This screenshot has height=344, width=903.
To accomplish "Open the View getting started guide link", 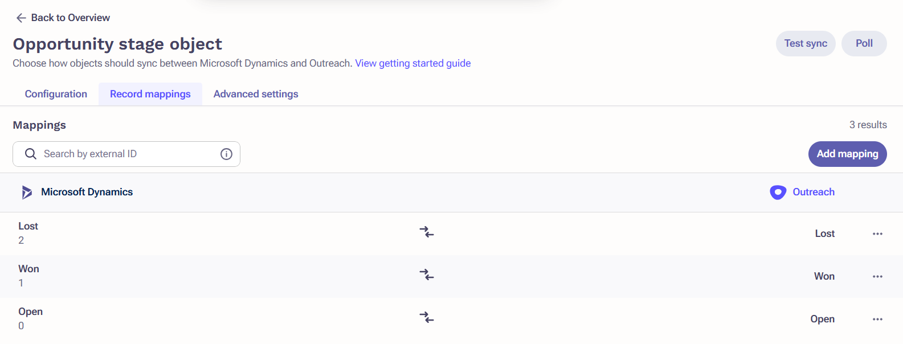I will (x=413, y=63).
